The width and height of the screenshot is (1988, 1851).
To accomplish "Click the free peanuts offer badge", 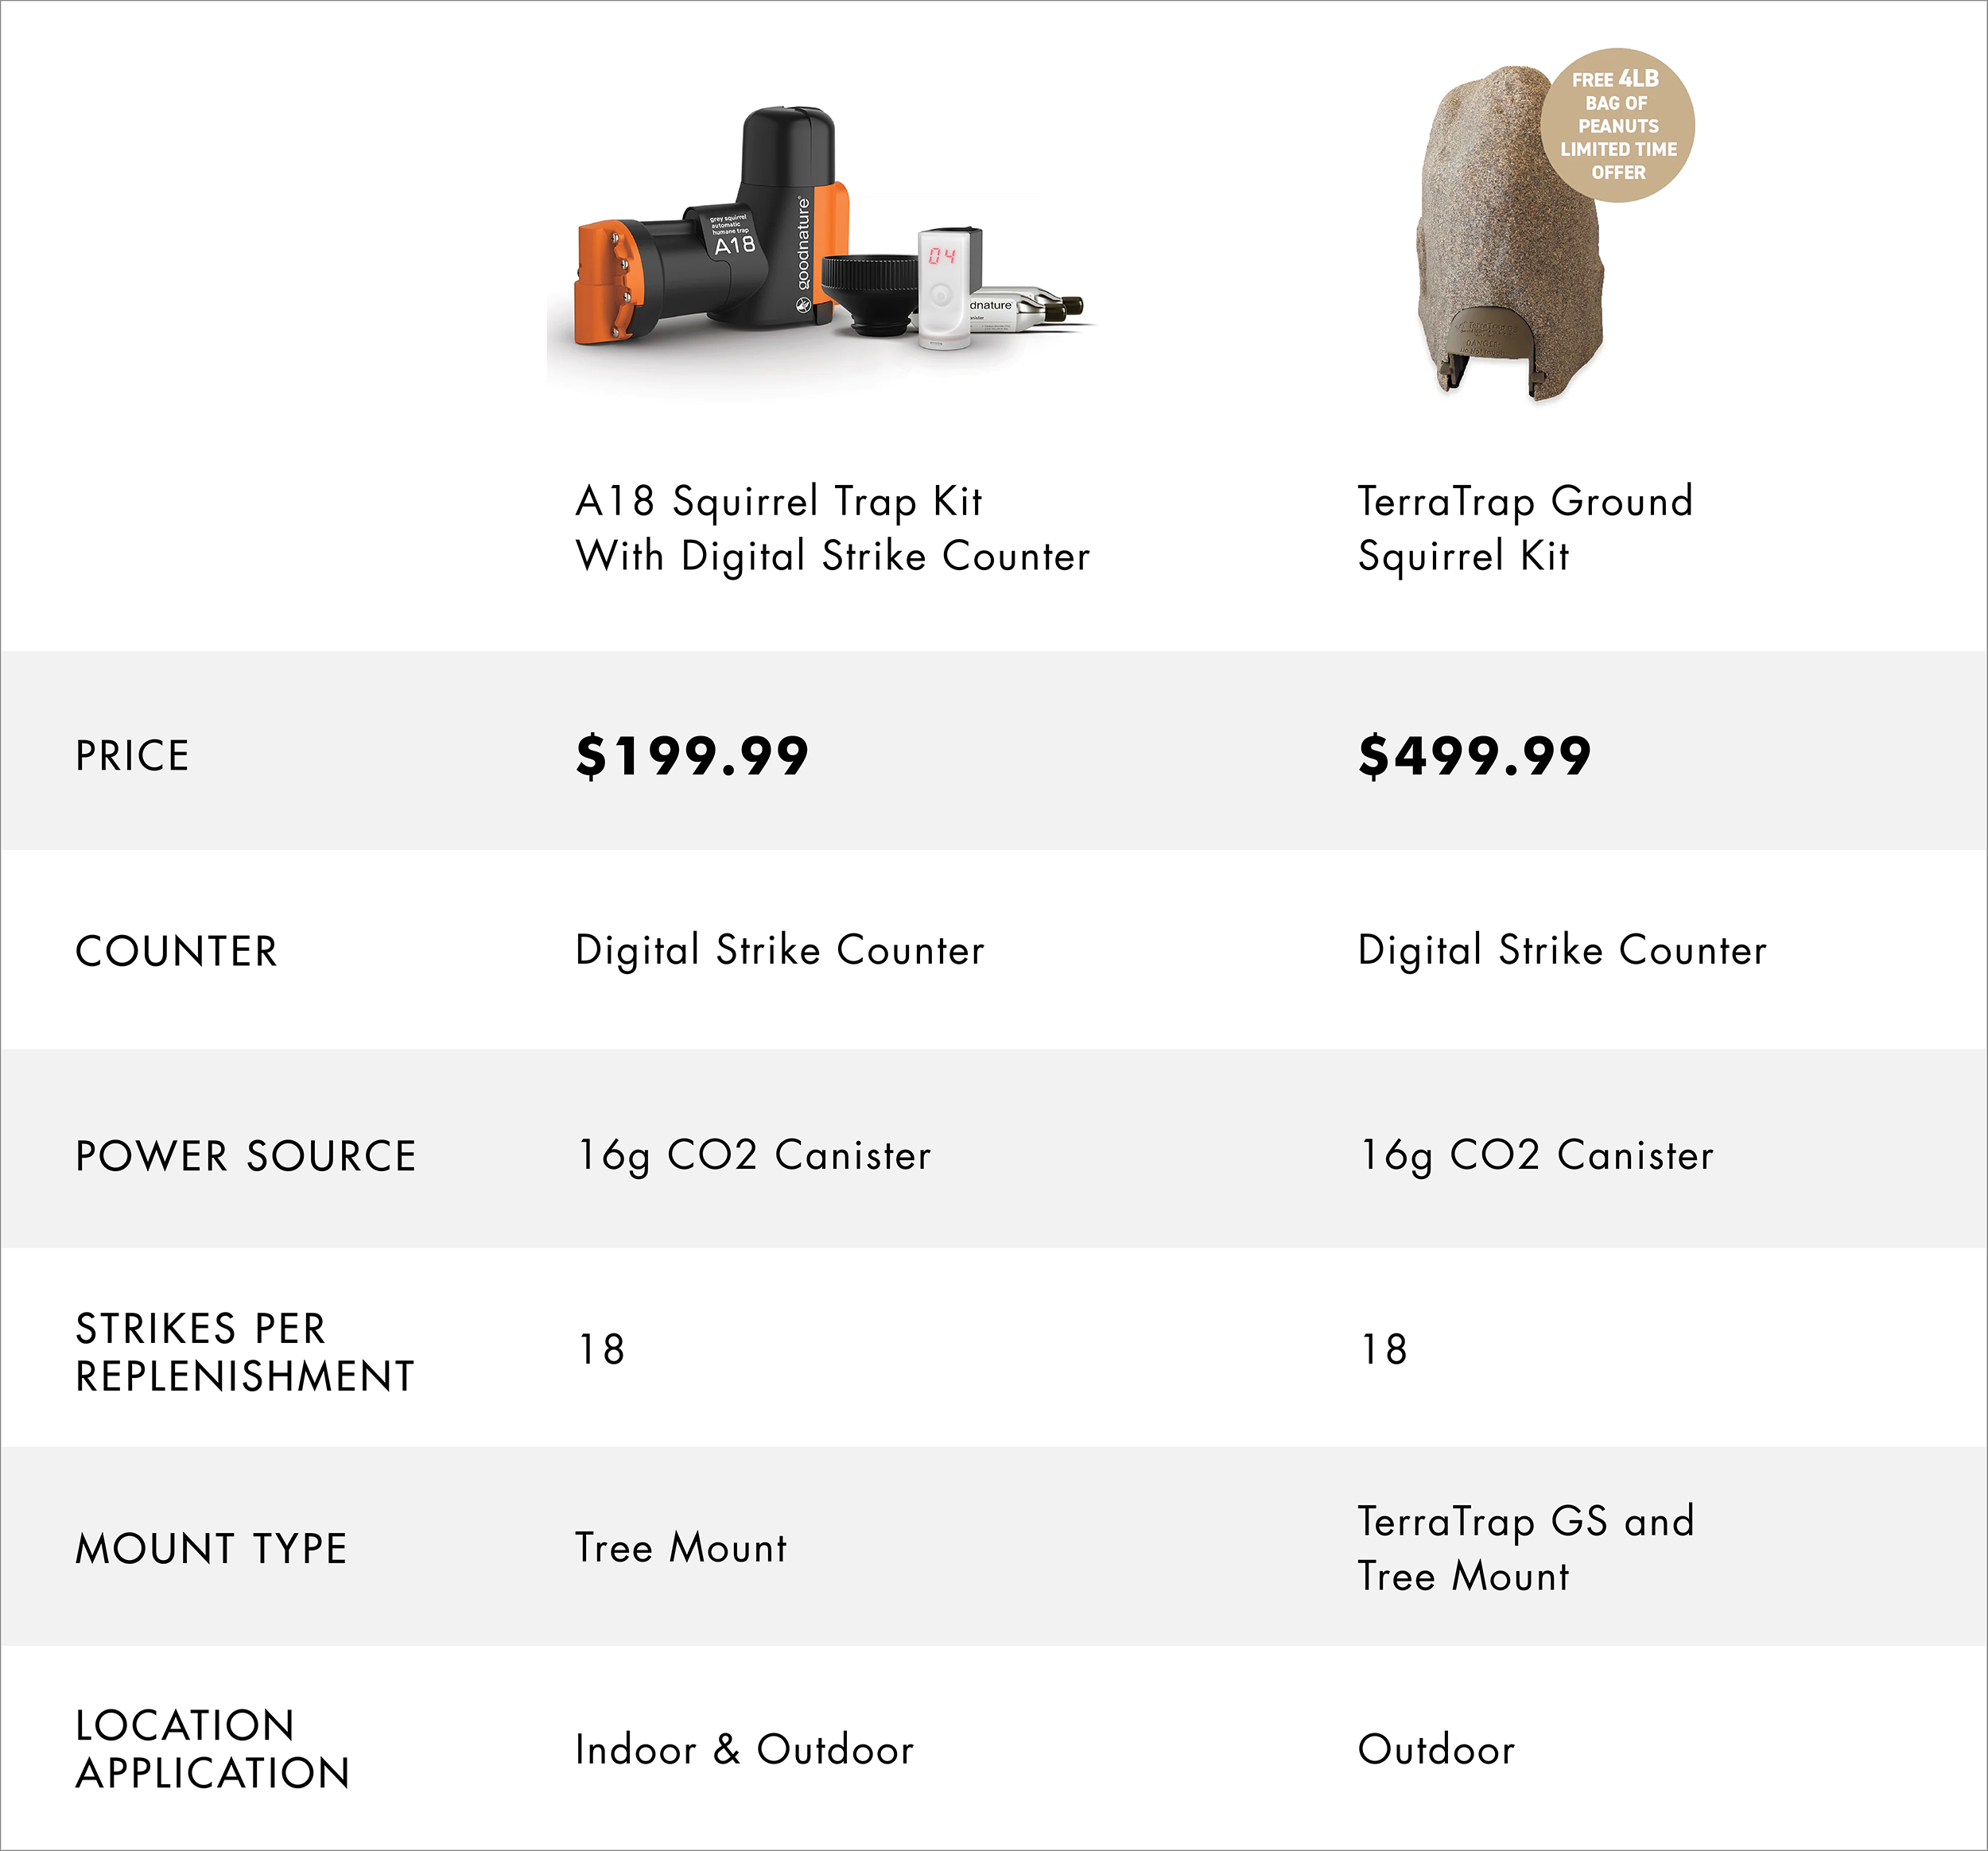I will tap(1617, 125).
